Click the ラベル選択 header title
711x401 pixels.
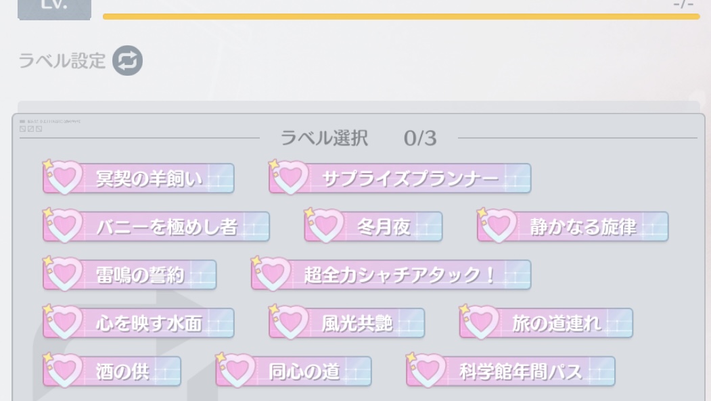[325, 139]
